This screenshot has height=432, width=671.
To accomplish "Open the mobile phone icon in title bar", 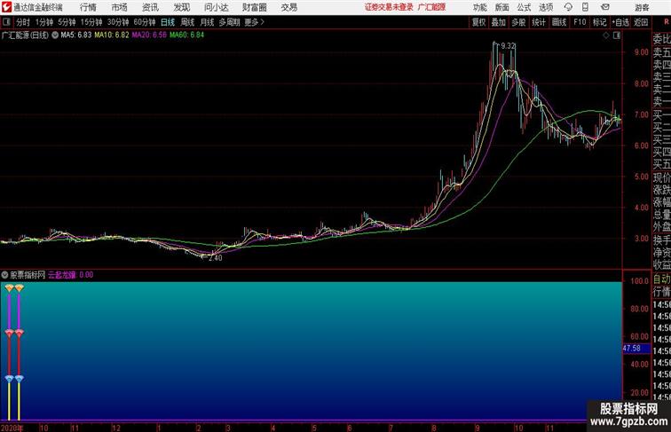I will (585, 7).
